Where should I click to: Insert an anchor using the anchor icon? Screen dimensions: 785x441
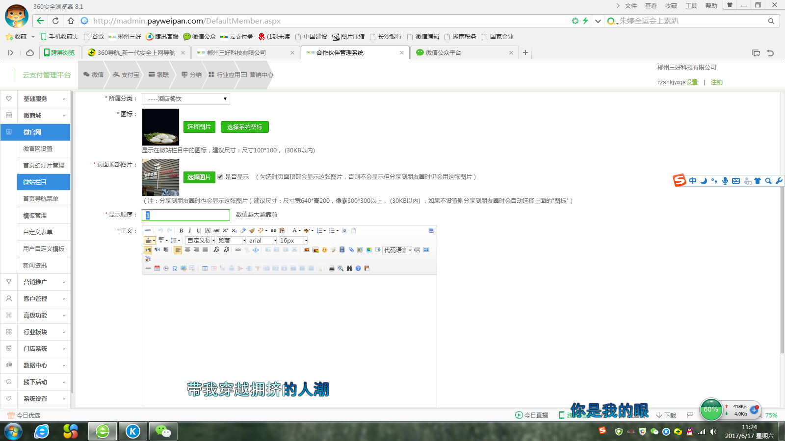256,250
